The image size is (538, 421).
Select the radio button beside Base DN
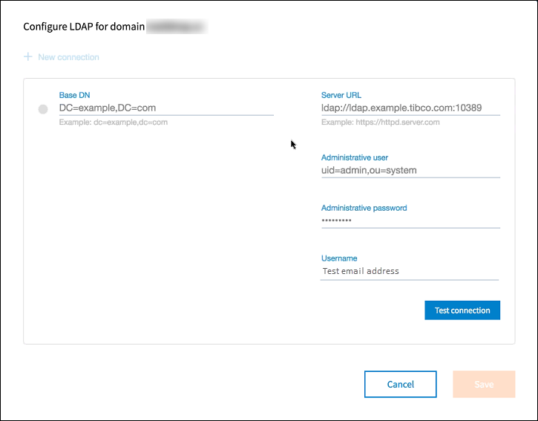[x=43, y=109]
